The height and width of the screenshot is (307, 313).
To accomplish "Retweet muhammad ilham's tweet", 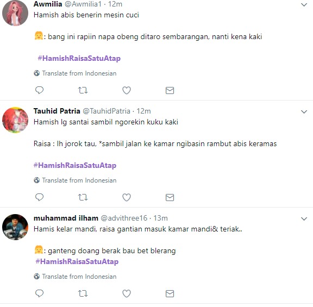I will [83, 293].
